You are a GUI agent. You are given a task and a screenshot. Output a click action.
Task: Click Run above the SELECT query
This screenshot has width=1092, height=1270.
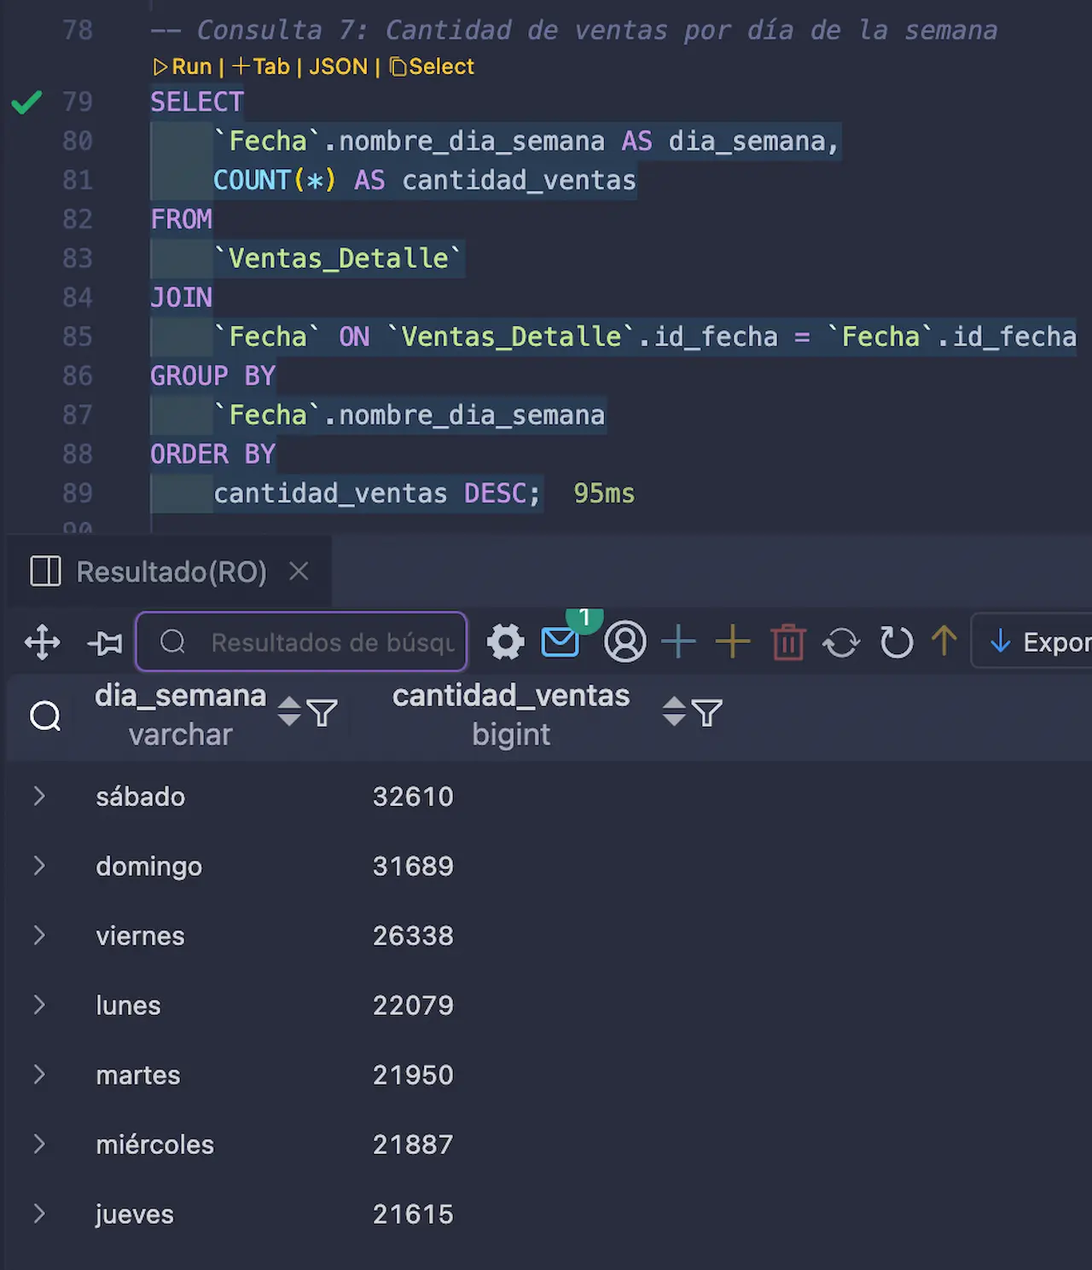point(183,67)
